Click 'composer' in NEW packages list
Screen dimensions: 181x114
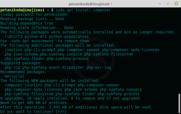pos(14,85)
